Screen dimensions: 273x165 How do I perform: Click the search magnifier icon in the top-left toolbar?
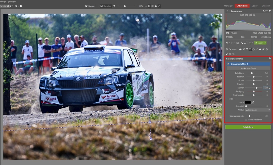pos(8,6)
